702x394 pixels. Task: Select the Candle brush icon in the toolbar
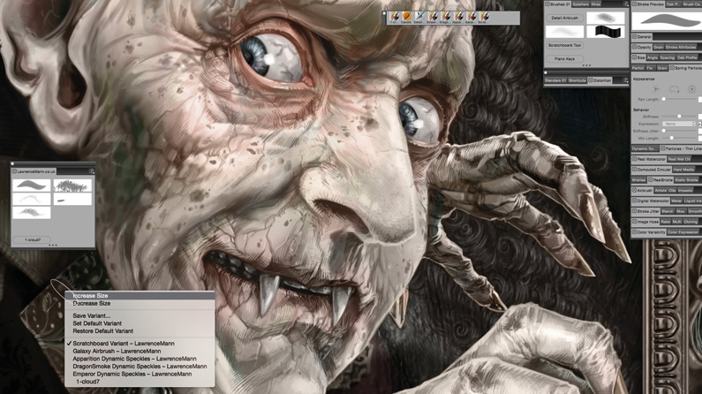[x=407, y=17]
